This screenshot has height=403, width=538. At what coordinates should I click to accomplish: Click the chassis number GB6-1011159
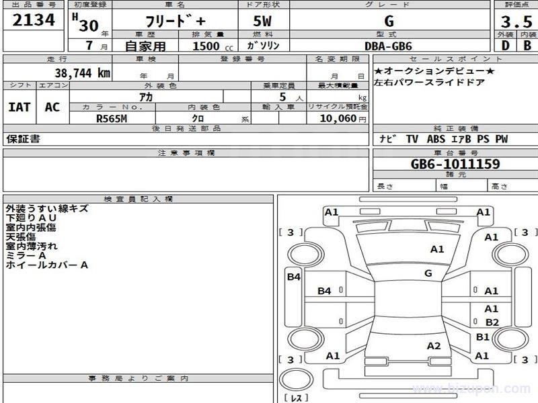[455, 164]
